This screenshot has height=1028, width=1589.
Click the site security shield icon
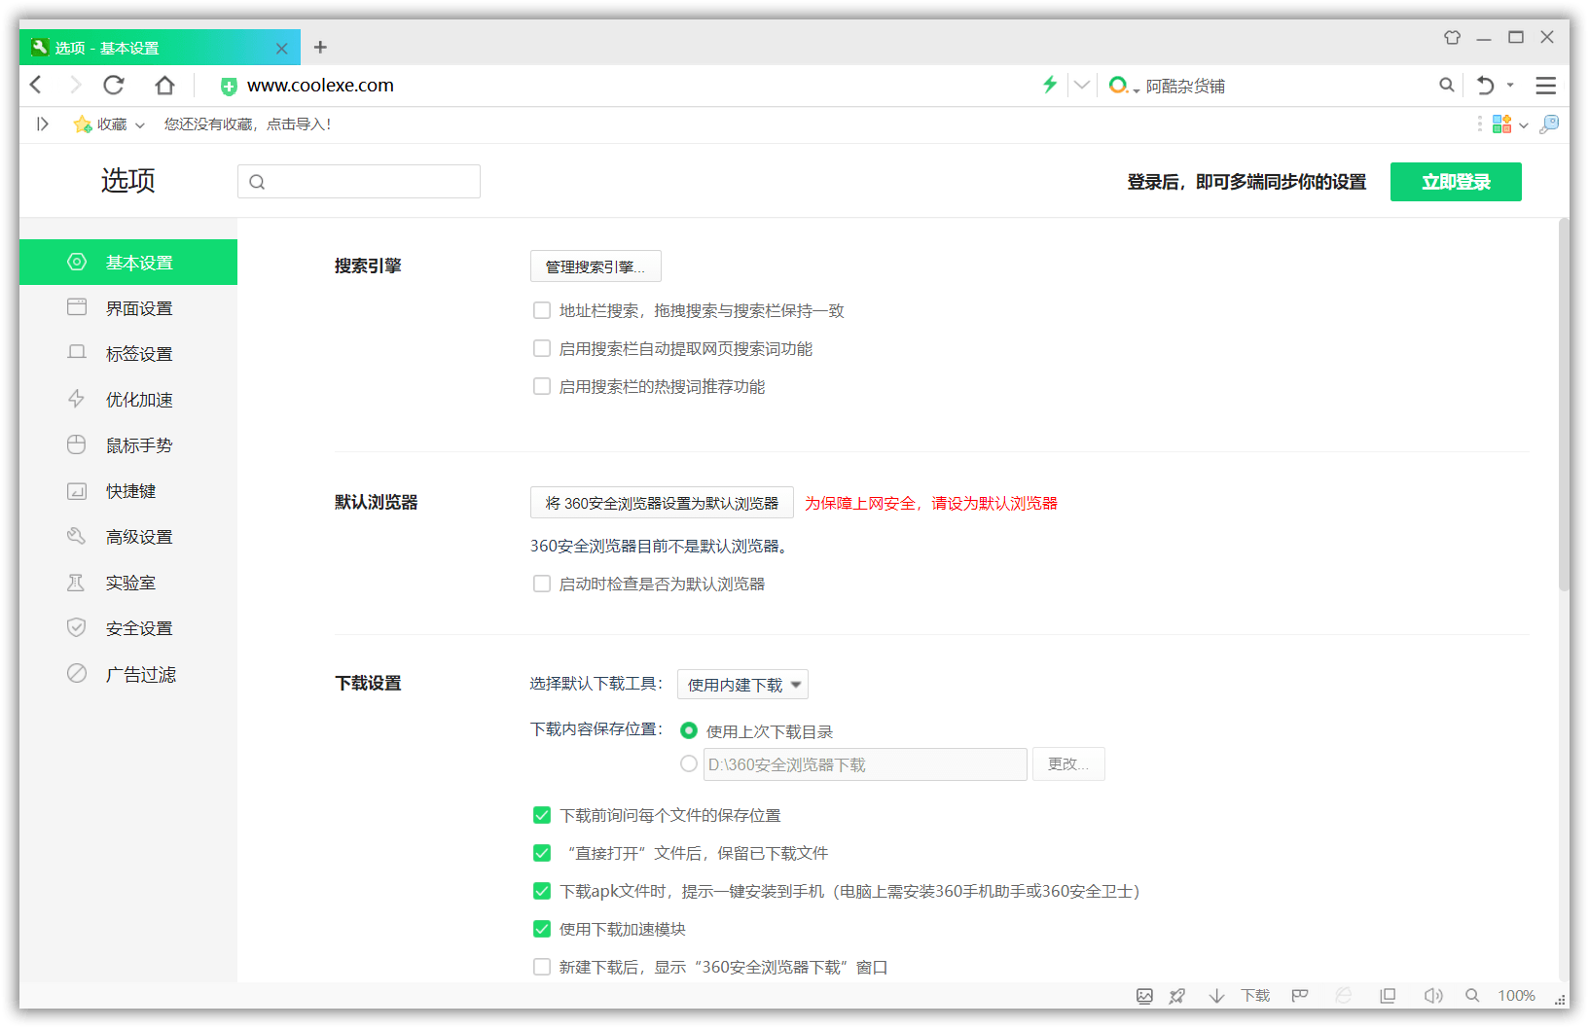coord(229,86)
